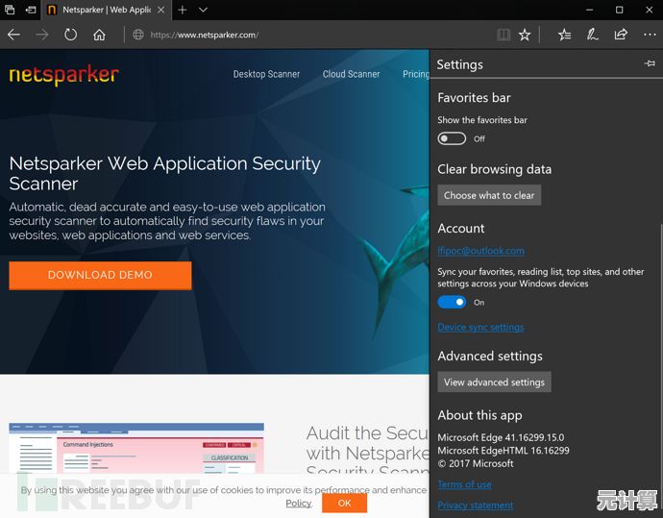Viewport: 663px width, 518px height.
Task: Open the home page via house icon
Action: [99, 35]
